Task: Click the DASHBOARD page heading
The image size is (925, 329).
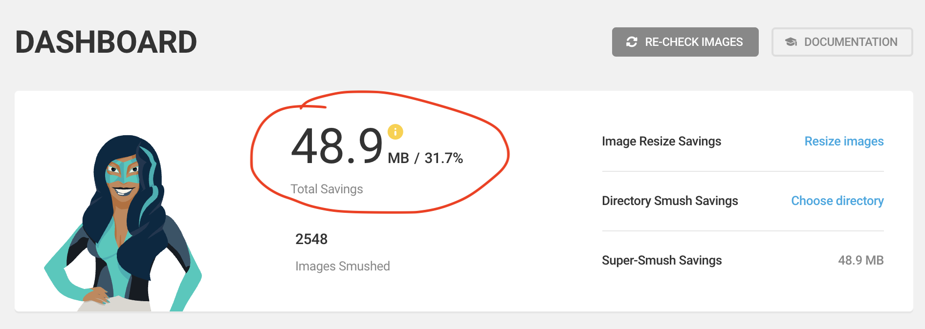Action: (106, 42)
